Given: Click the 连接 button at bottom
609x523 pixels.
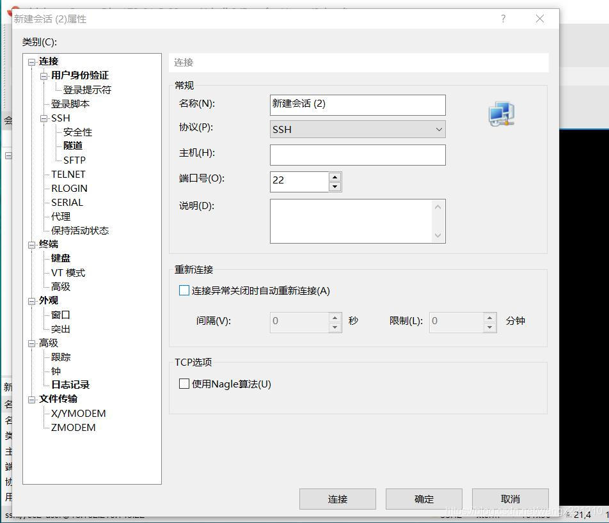Looking at the screenshot, I should pyautogui.click(x=338, y=499).
